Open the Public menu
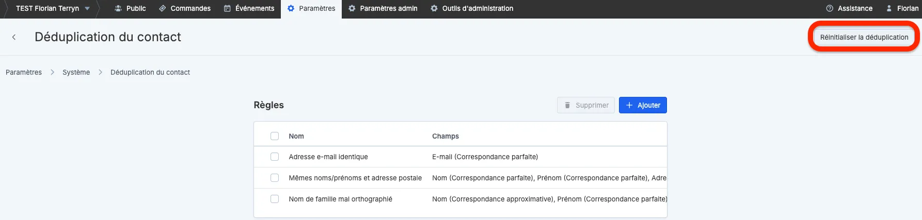This screenshot has height=220, width=922. point(130,8)
